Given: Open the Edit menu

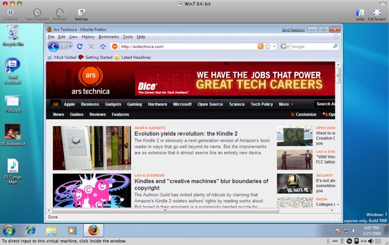Looking at the screenshot, I should tap(61, 36).
